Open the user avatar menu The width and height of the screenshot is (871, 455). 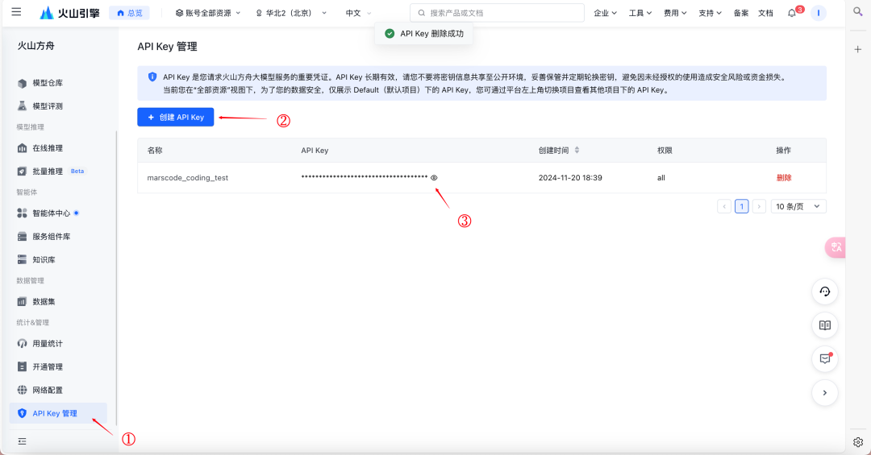click(x=819, y=13)
